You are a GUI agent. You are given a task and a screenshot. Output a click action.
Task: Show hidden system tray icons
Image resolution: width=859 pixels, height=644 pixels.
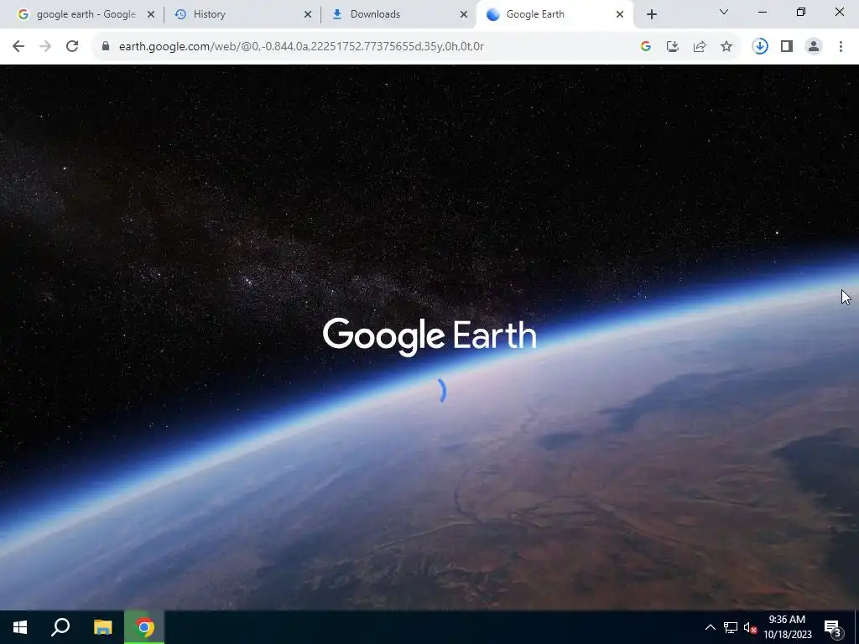coord(710,627)
